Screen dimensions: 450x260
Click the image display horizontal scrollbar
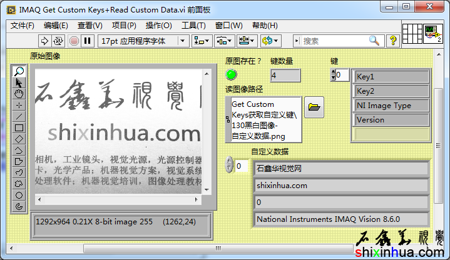[x=119, y=199]
